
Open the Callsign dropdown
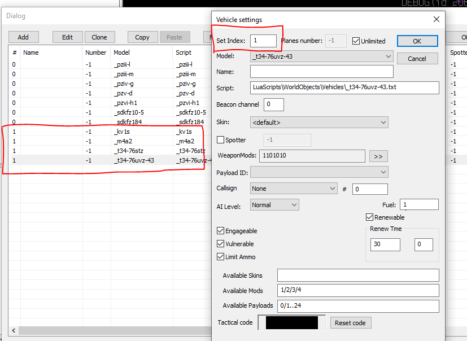(x=333, y=189)
